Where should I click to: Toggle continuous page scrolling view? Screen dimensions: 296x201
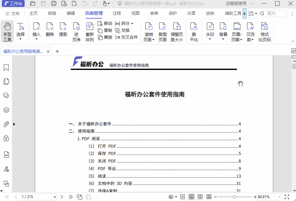(x=191, y=197)
